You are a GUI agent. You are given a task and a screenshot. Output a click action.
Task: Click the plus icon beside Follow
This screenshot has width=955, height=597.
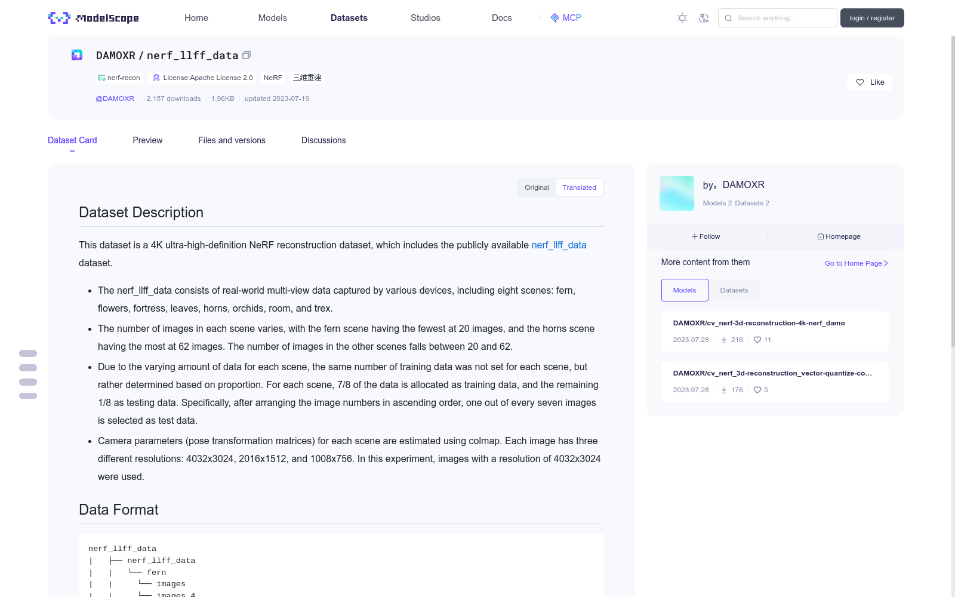click(695, 236)
